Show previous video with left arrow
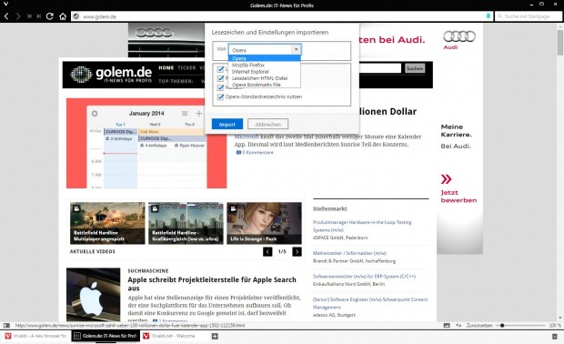Screen dimensions: 564x344 [267, 251]
